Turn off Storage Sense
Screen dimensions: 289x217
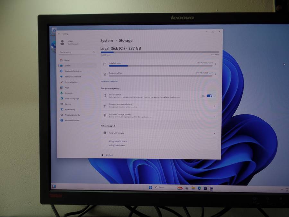coord(209,95)
